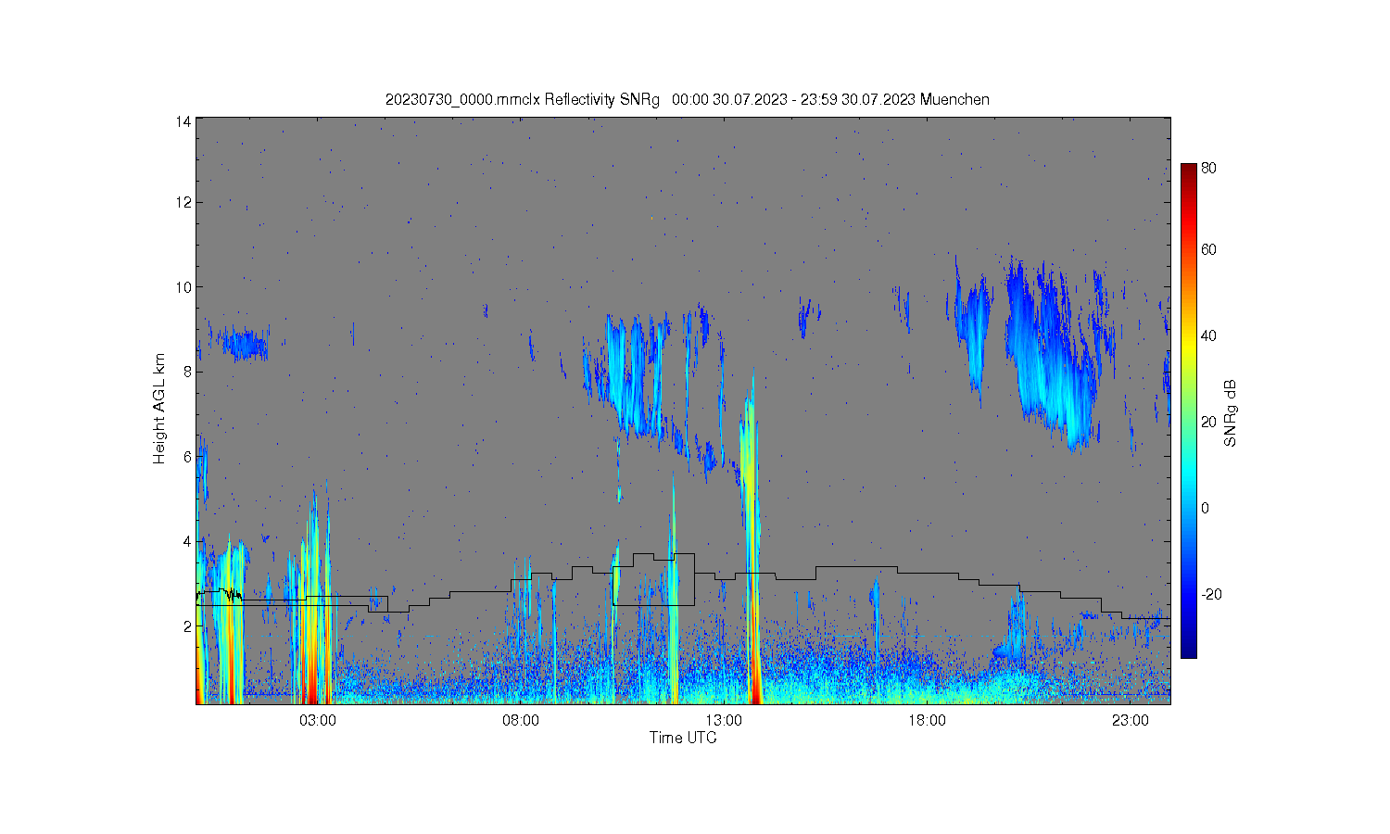Click the 'Height AGL km' y-axis label

tap(159, 409)
